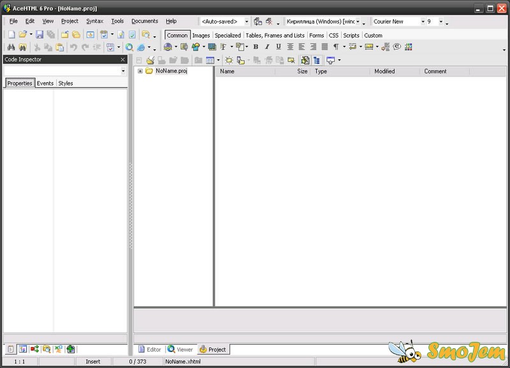
Task: Expand the NoName.proj tree node
Action: click(x=140, y=71)
